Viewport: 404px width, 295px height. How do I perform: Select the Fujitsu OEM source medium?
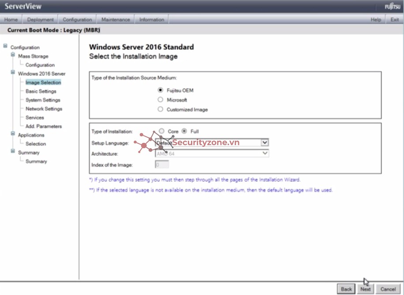click(160, 90)
